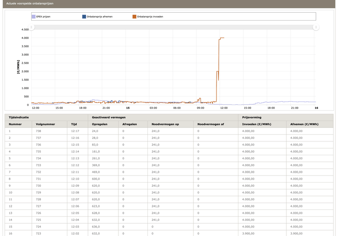Image resolution: width=337 pixels, height=236 pixels.
Task: Click the Tijdsindicatie group header
Action: (x=19, y=117)
